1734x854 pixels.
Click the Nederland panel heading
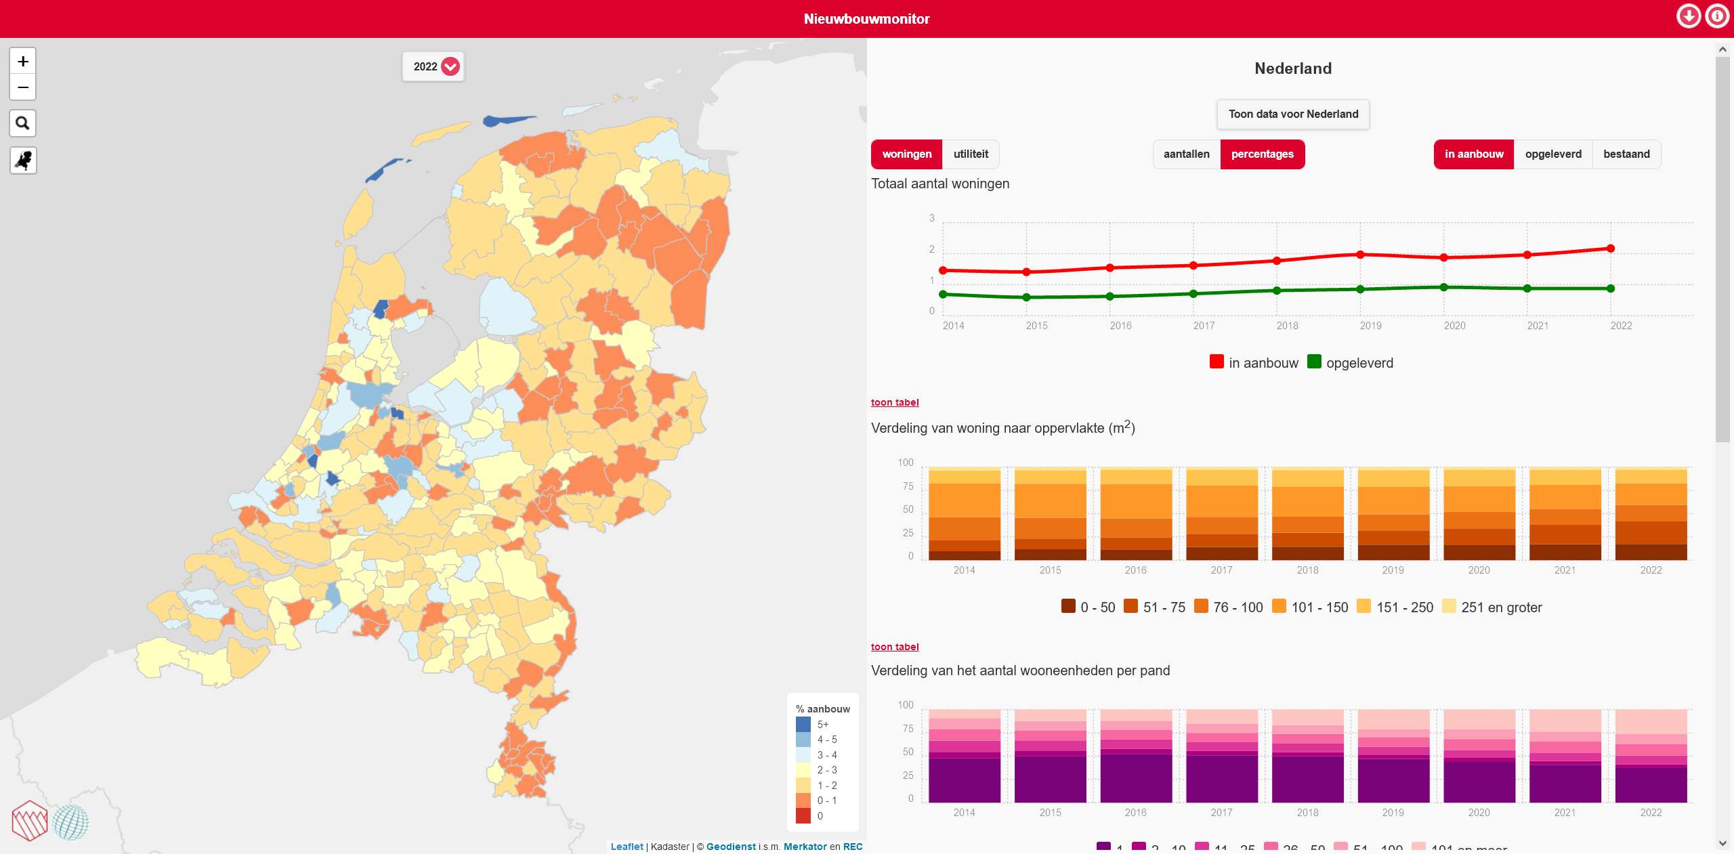click(1293, 68)
